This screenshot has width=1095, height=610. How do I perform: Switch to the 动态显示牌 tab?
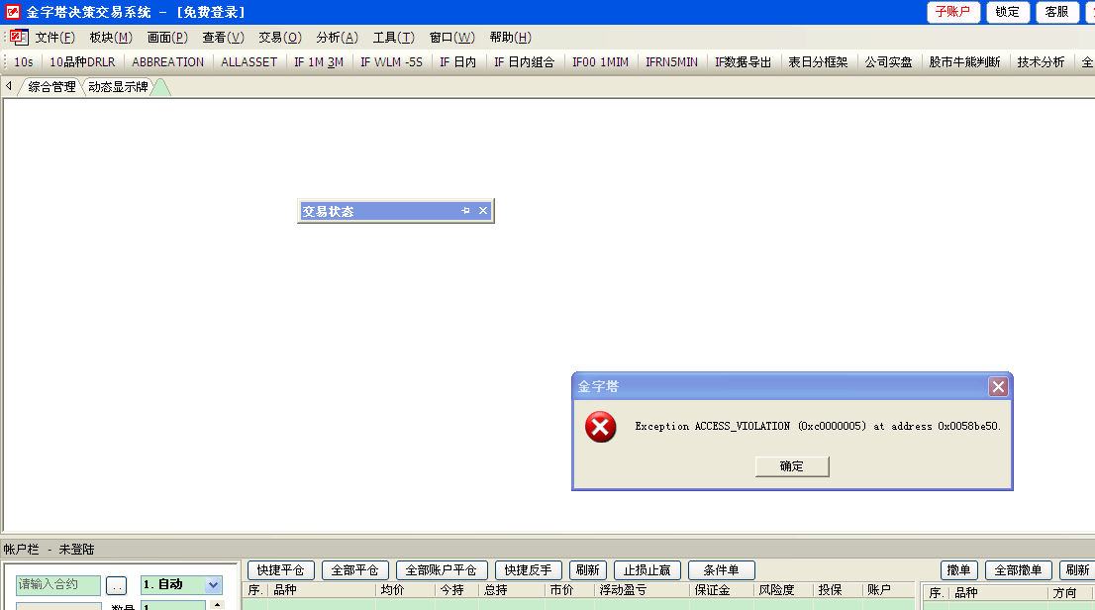click(x=118, y=87)
